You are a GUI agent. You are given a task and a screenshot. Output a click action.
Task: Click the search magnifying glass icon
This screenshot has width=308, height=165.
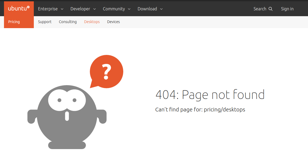[x=271, y=9]
